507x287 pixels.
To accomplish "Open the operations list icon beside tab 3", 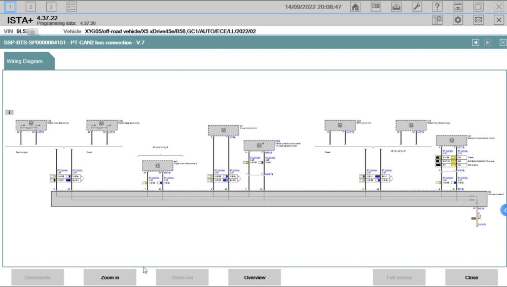I will (x=71, y=7).
